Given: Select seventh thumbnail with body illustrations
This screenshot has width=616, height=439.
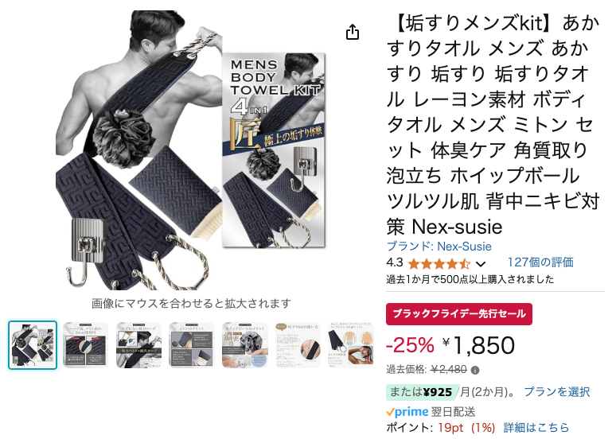Looking at the screenshot, I should (x=351, y=345).
